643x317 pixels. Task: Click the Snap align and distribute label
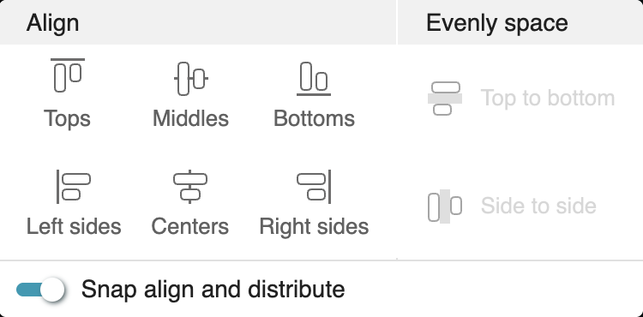point(213,290)
